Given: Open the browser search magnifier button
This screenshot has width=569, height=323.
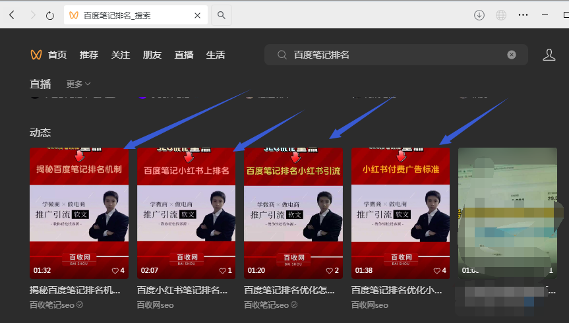Looking at the screenshot, I should [x=222, y=15].
